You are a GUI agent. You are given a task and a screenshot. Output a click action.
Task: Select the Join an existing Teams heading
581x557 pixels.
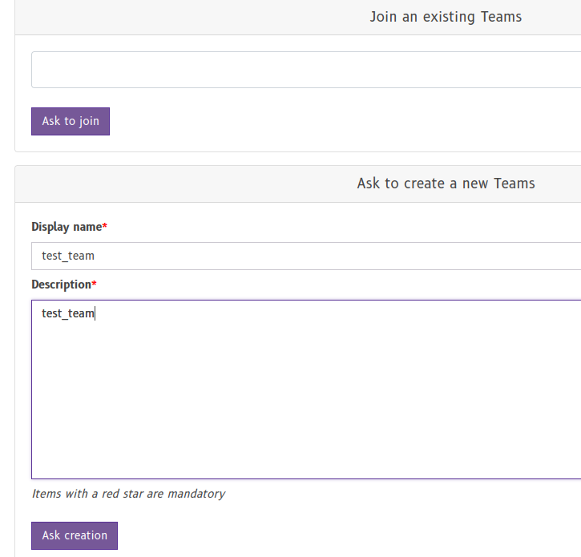click(445, 17)
